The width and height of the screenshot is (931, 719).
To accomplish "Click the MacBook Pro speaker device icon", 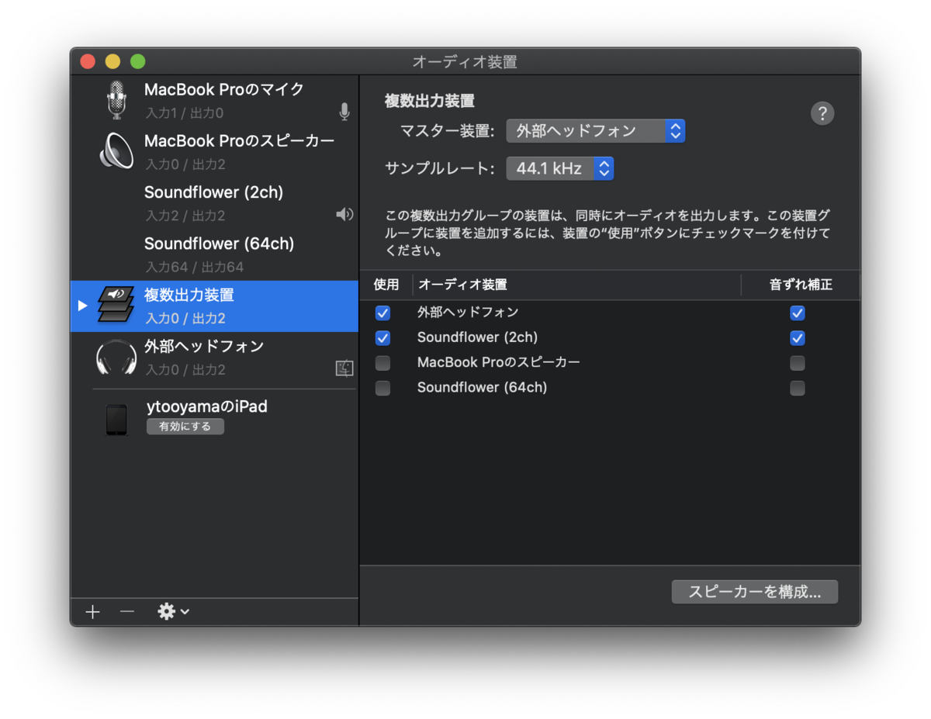I will (x=116, y=150).
